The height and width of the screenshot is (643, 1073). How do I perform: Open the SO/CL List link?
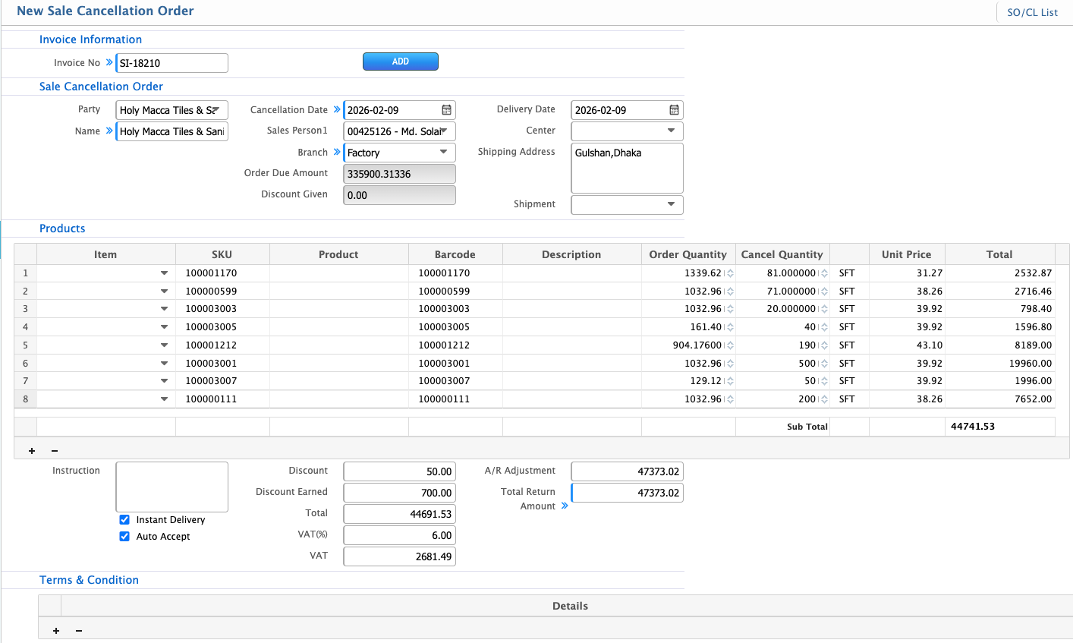pos(1032,12)
